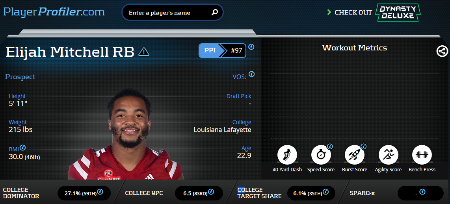The width and height of the screenshot is (450, 204).
Task: Open College YPC info icon
Action: 211,192
